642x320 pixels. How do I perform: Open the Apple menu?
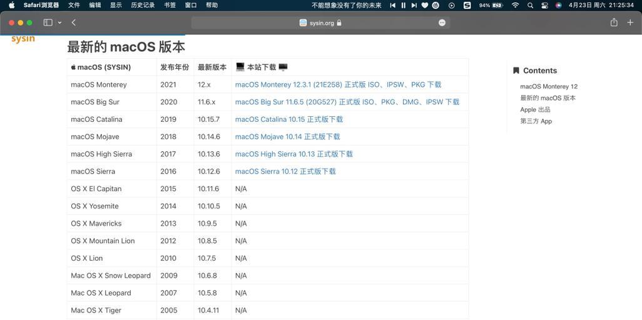tap(11, 6)
